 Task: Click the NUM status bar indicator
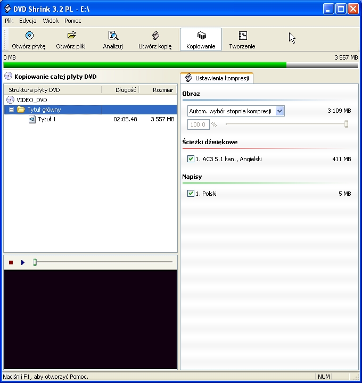[x=324, y=377]
